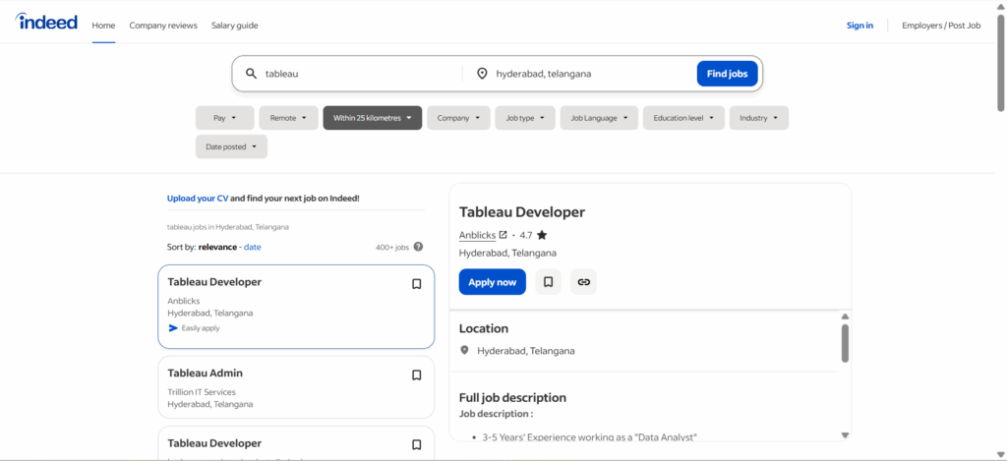Open the Salary guide tab
The image size is (1007, 461).
(234, 26)
